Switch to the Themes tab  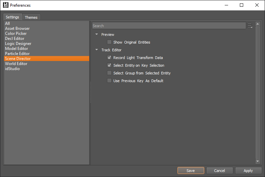click(x=31, y=17)
